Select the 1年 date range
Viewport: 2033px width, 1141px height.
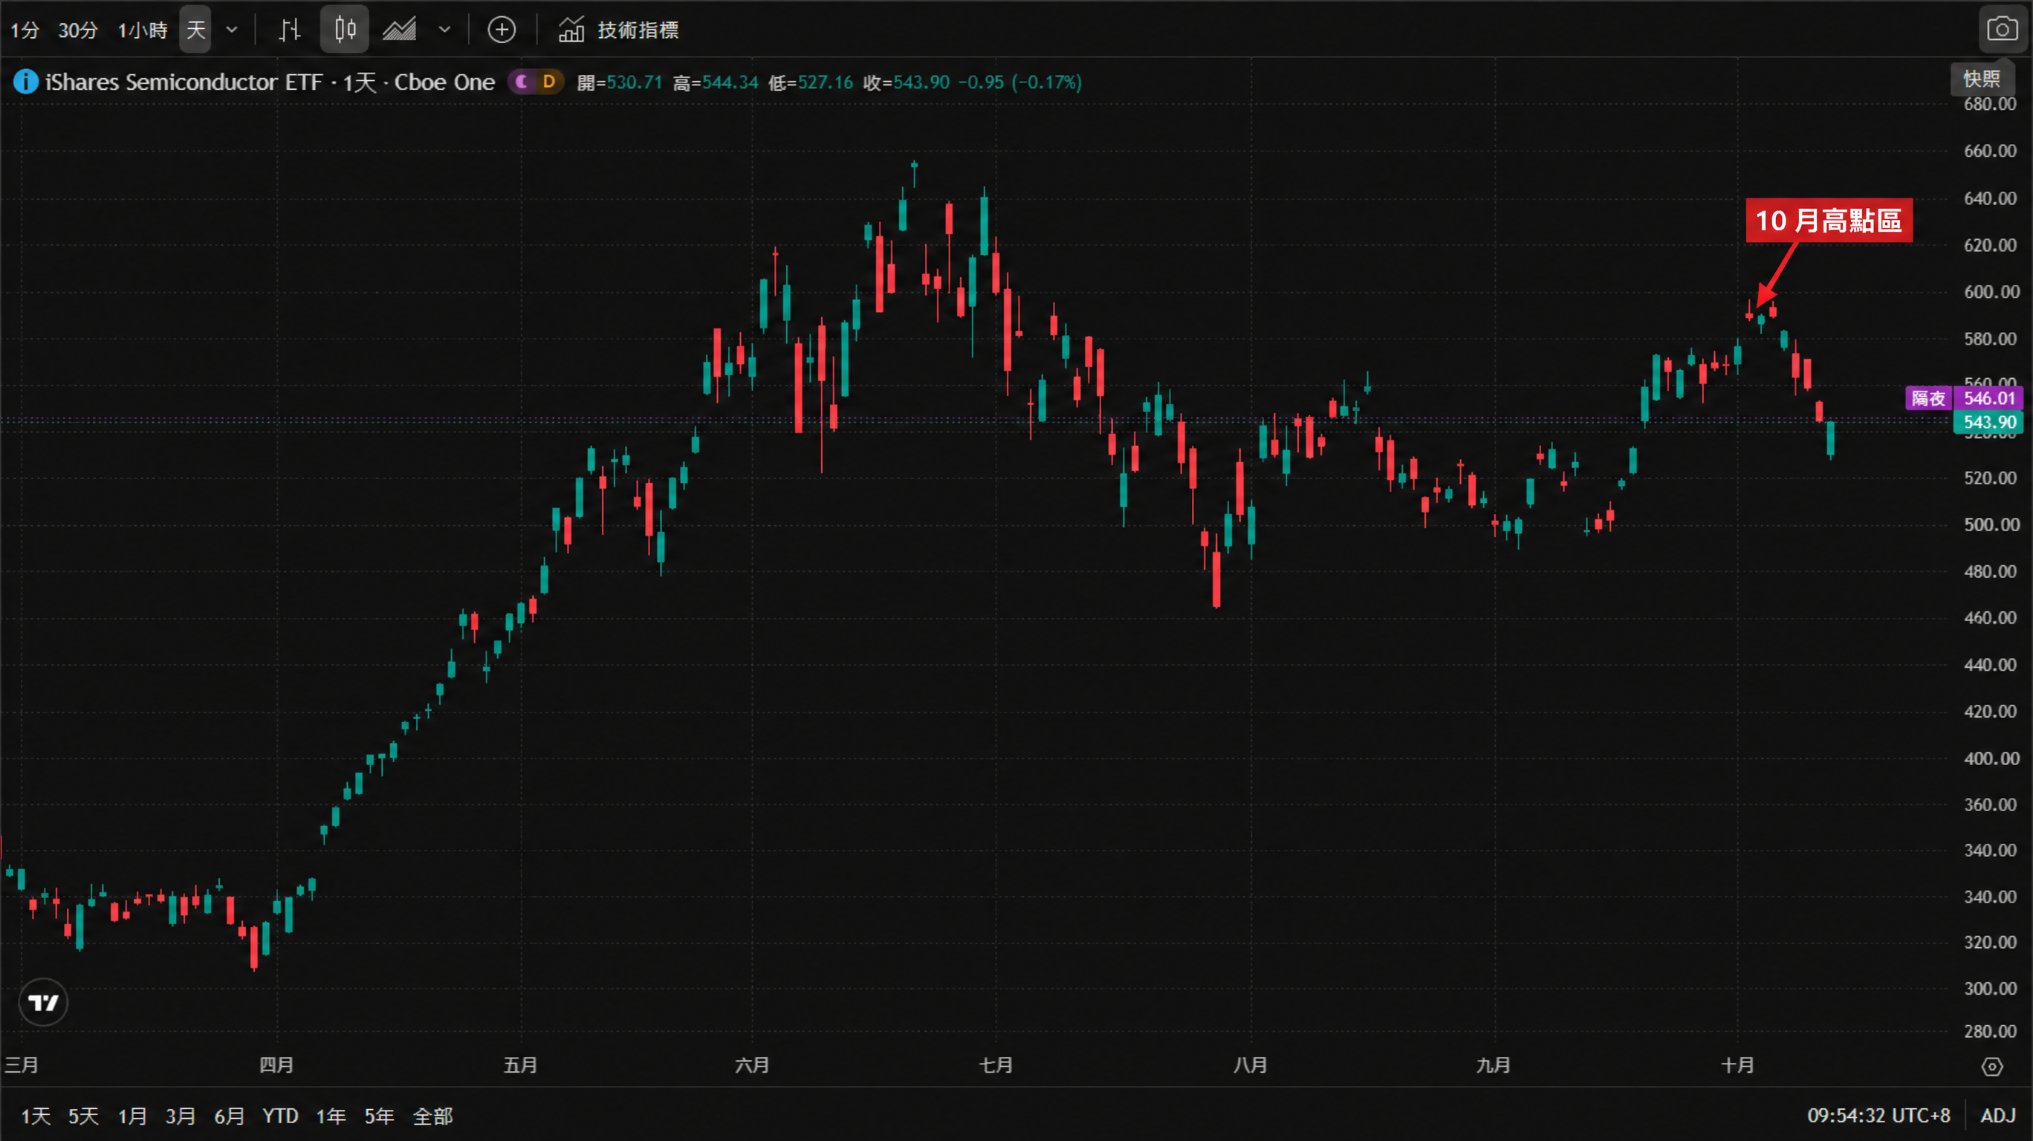(331, 1116)
